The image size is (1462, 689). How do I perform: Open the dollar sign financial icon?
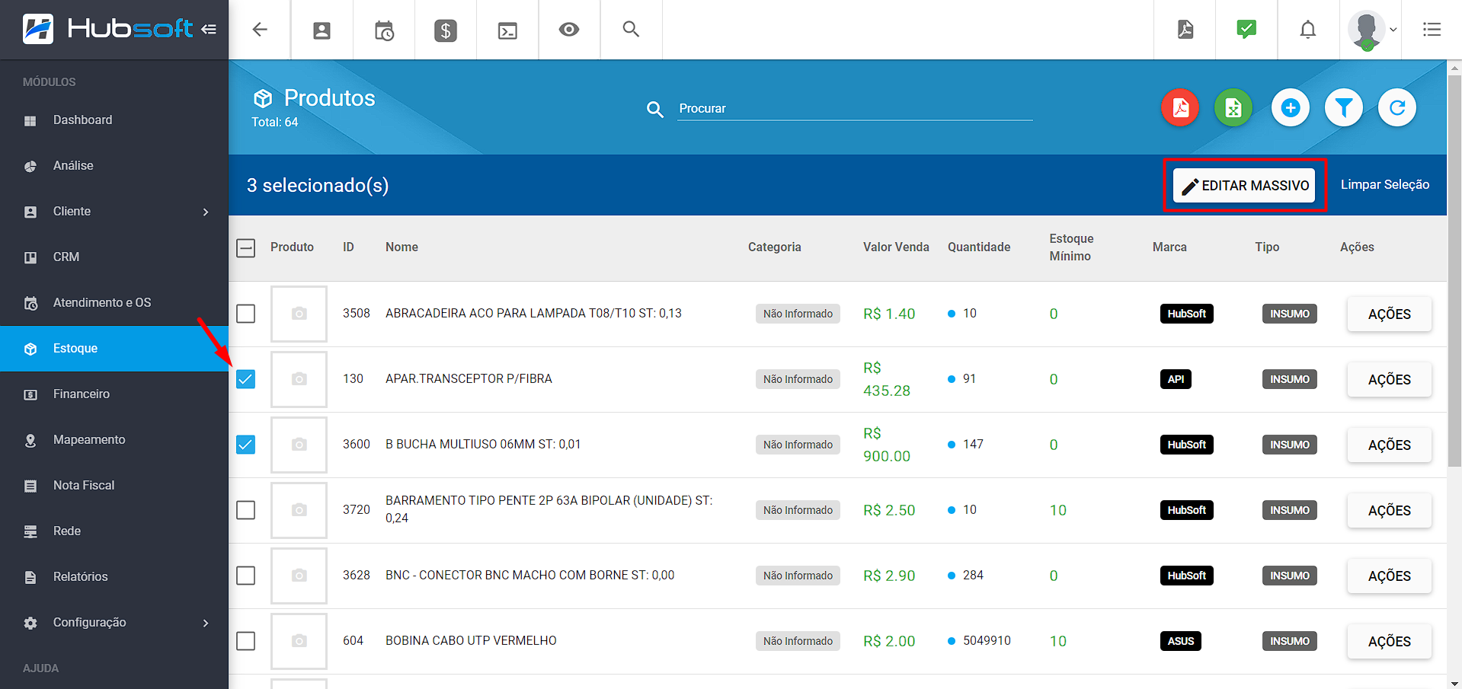click(x=446, y=30)
